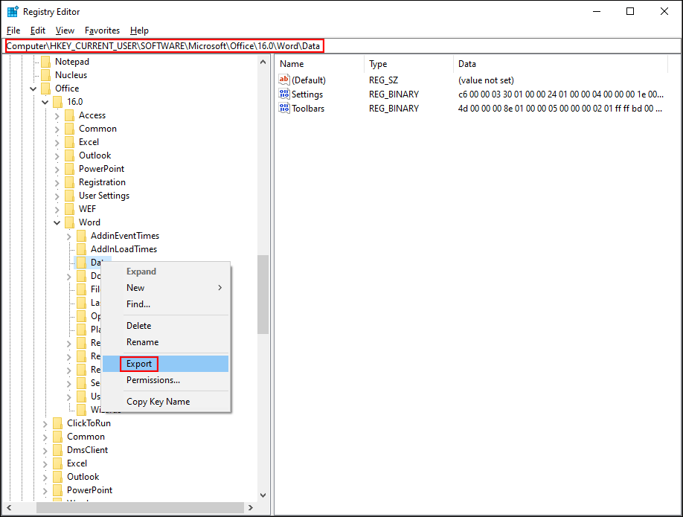
Task: Expand the Access key
Action: click(57, 116)
